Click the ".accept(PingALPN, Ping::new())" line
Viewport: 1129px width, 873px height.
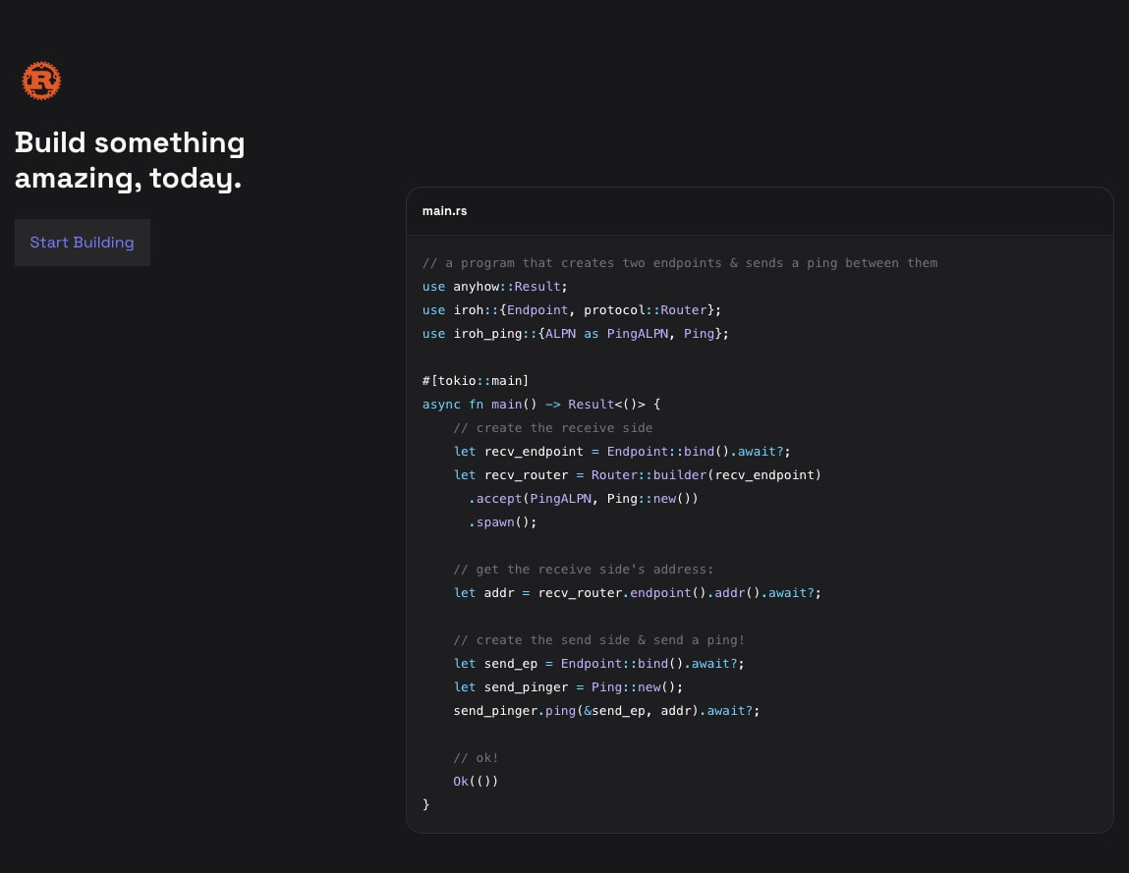coord(584,499)
